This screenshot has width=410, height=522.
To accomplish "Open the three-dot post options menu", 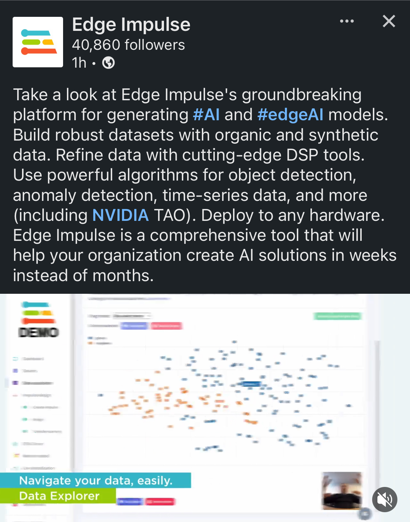I will (x=347, y=21).
